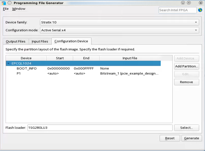Open the Device family dropdown
The image size is (205, 151).
(119, 22)
